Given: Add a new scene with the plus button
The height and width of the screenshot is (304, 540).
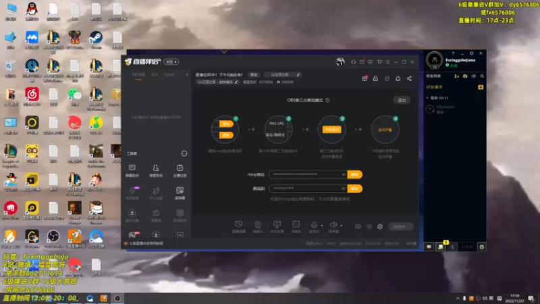Looking at the screenshot, I should [x=187, y=74].
